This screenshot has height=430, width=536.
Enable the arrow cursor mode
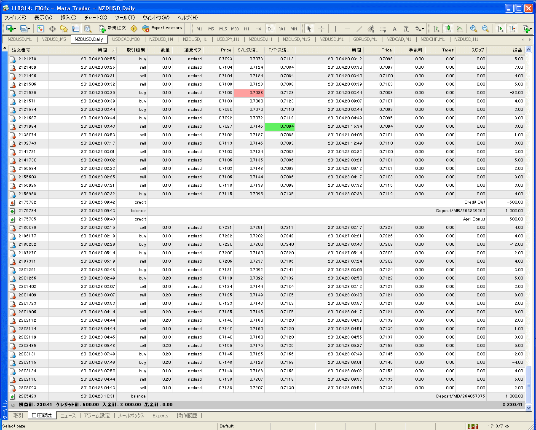(x=309, y=29)
